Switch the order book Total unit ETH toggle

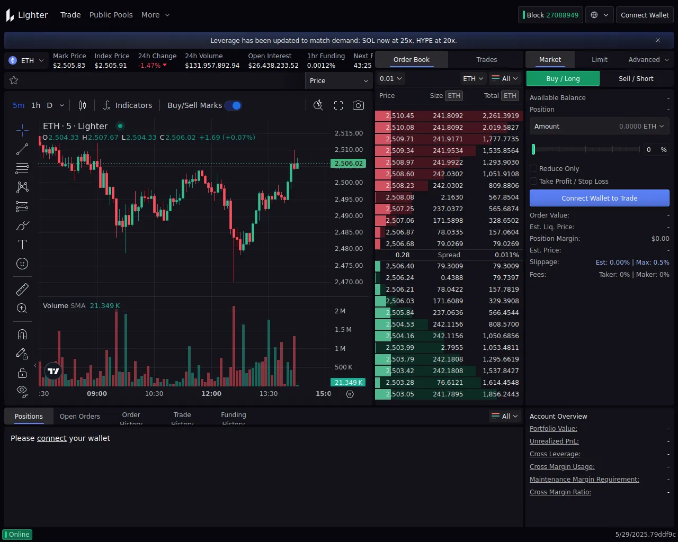pyautogui.click(x=510, y=96)
